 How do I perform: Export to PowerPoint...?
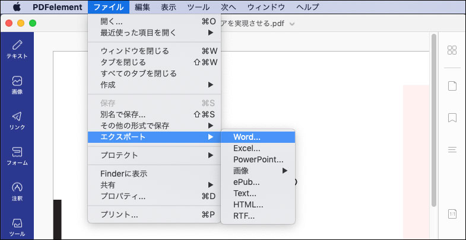click(258, 159)
